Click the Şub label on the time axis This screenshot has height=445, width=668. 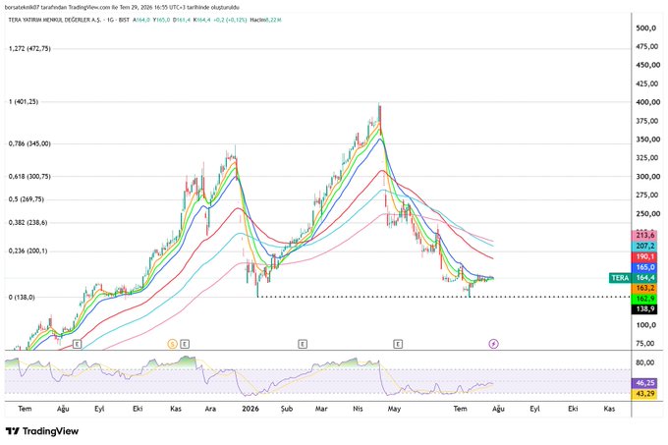pyautogui.click(x=287, y=409)
